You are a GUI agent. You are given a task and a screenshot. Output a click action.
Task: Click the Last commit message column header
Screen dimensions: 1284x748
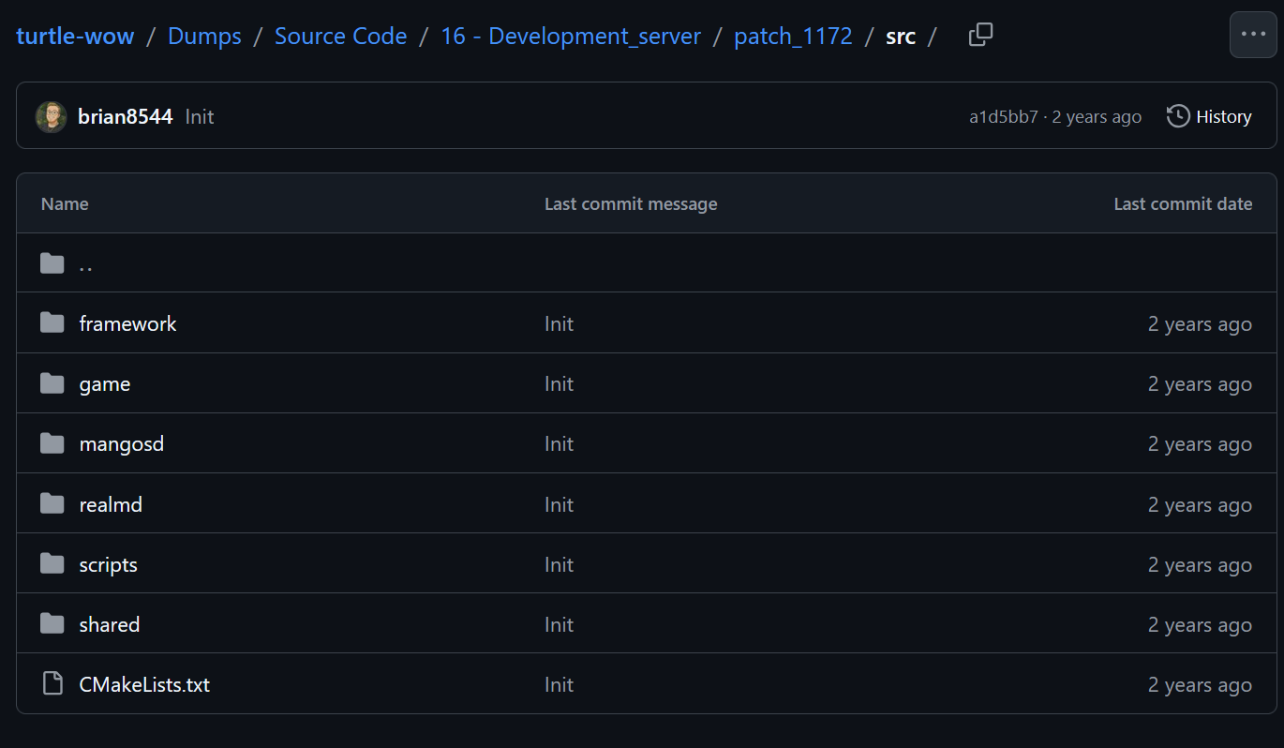631,203
